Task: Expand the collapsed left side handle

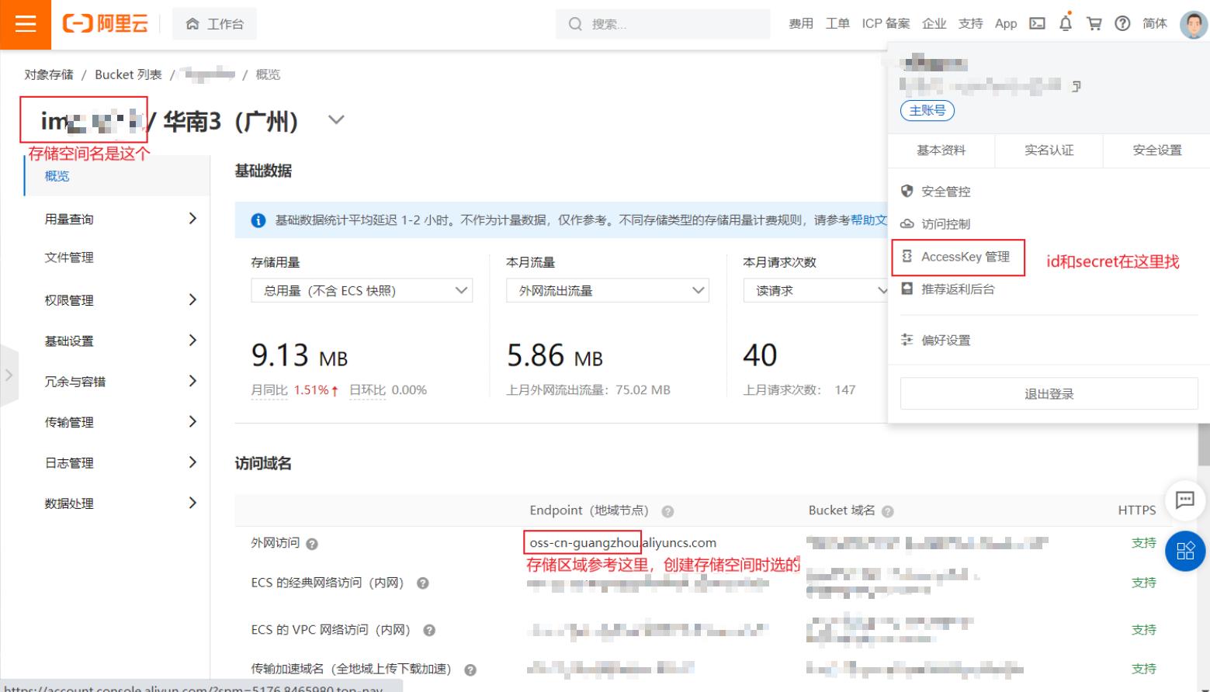Action: 9,375
